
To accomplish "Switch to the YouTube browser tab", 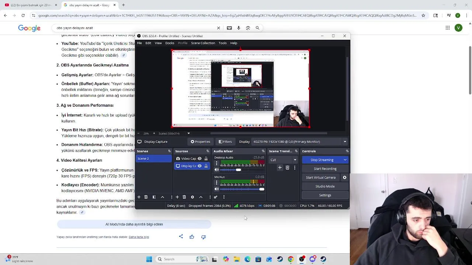I will [x=31, y=5].
